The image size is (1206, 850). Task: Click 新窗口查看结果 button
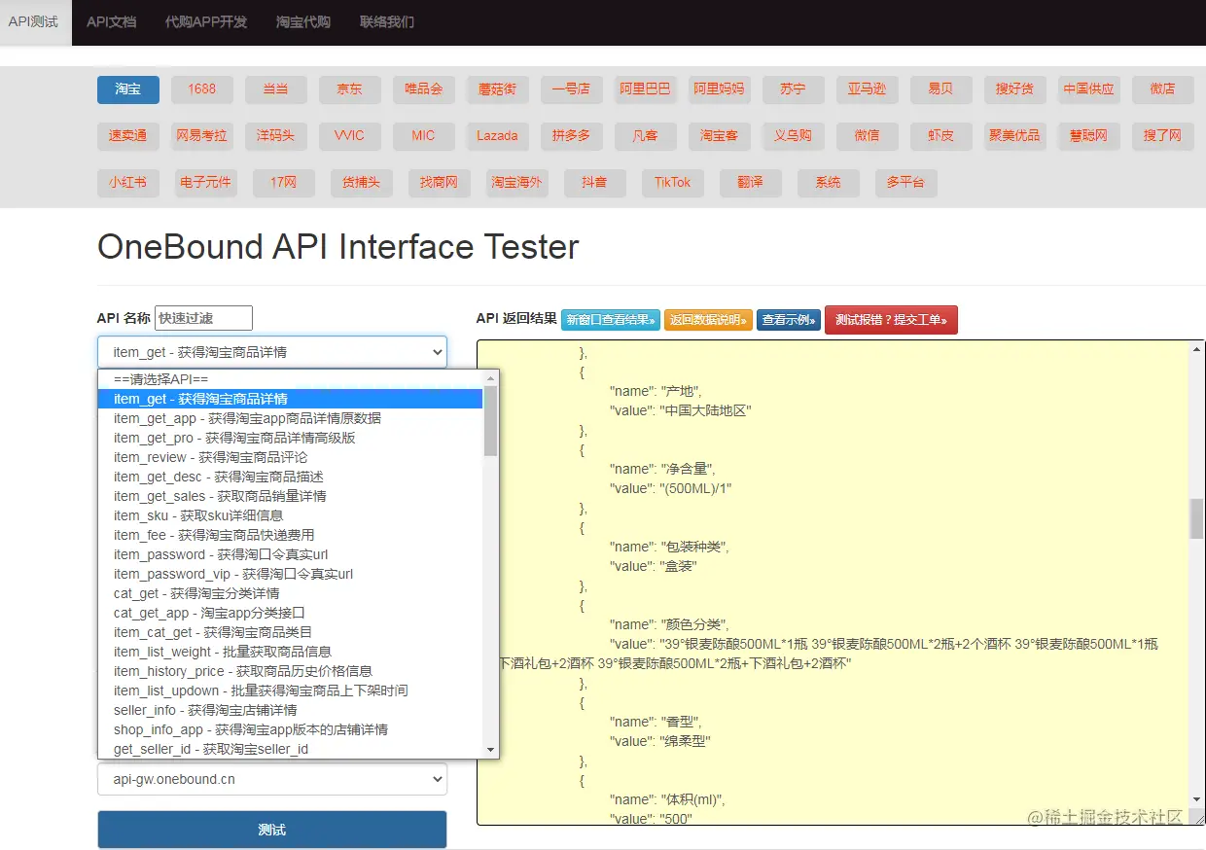click(611, 319)
